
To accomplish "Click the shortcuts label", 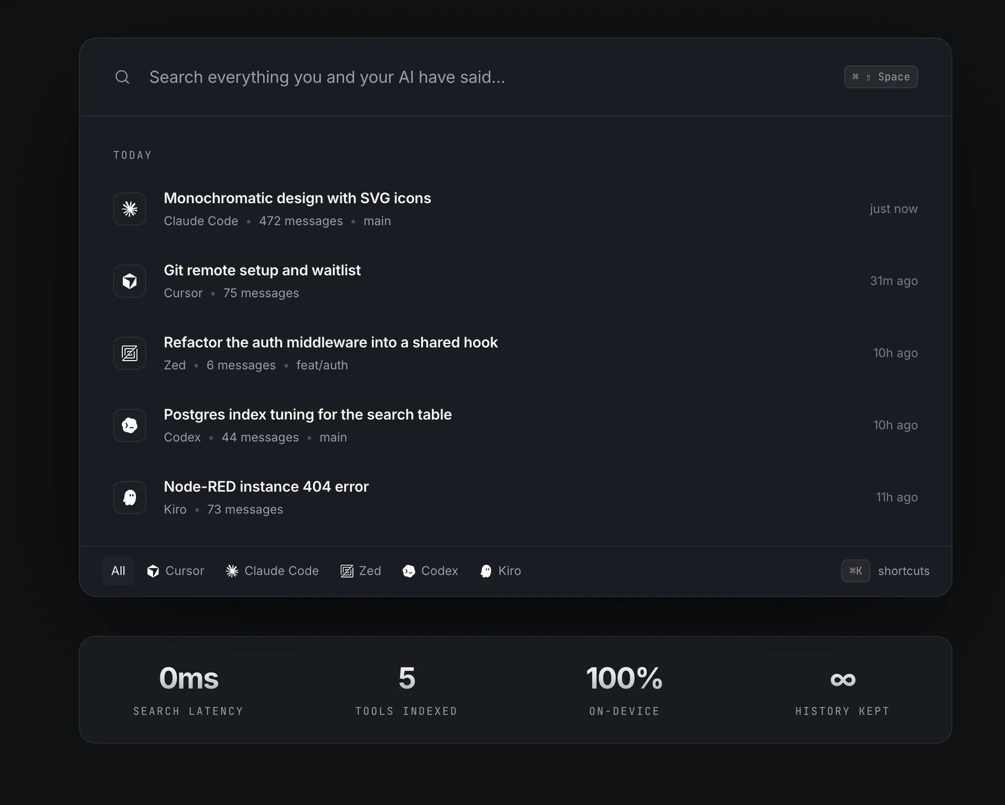I will 903,571.
